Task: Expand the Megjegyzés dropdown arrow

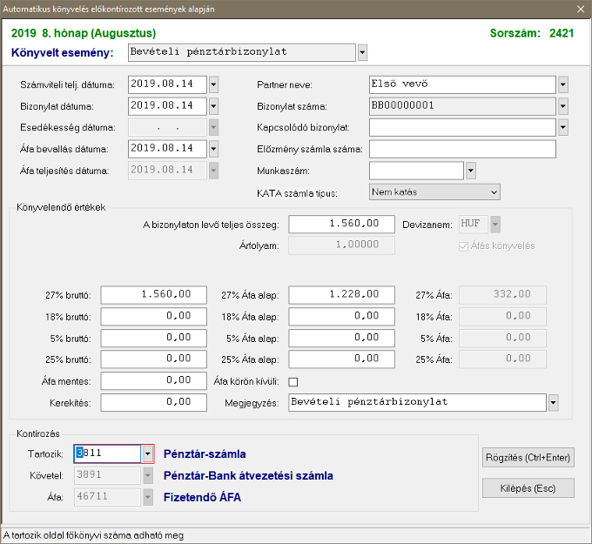Action: click(x=553, y=403)
